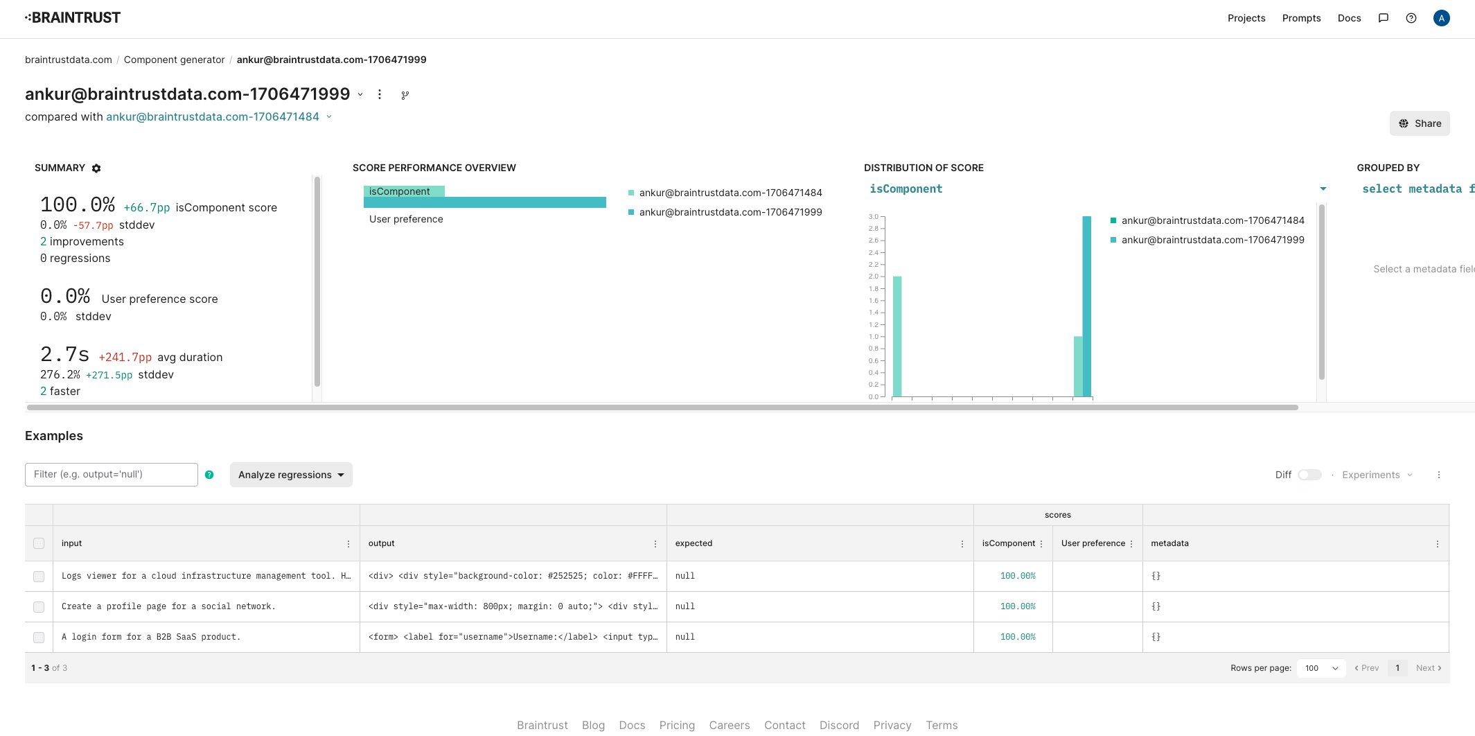Click page number 1
Image resolution: width=1475 pixels, height=736 pixels.
(x=1397, y=668)
